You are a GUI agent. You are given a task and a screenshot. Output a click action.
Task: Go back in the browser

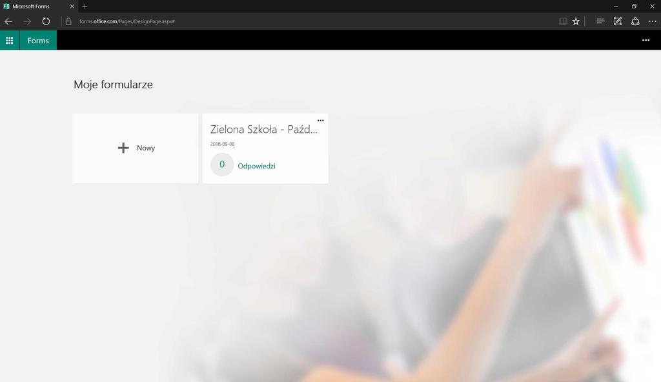coord(8,21)
